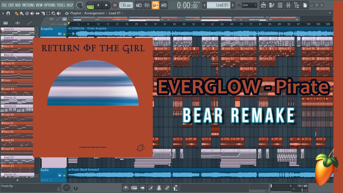The image size is (343, 193).
Task: Select Pluck 01 pattern in picker list
Action: [17, 65]
